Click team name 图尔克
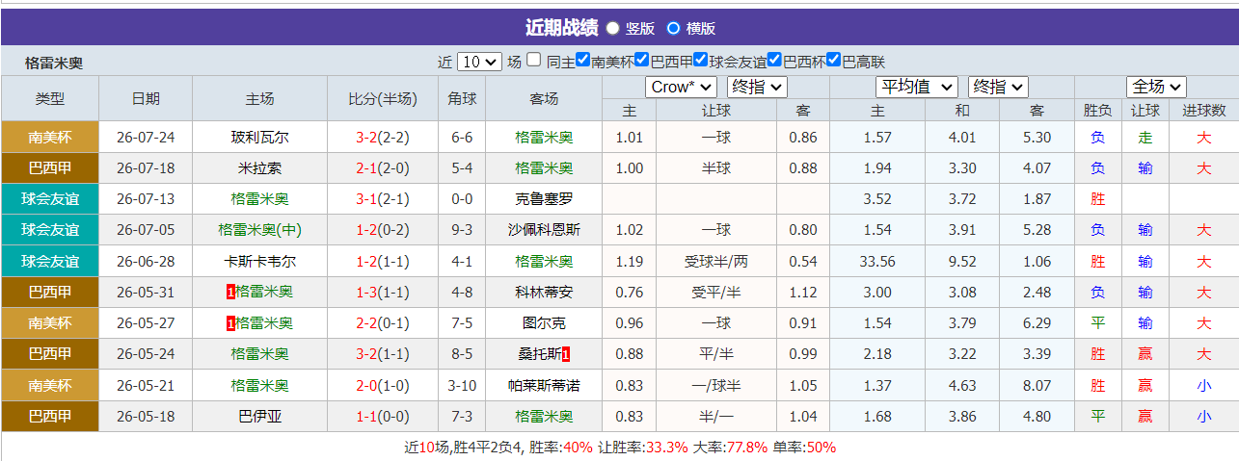The height and width of the screenshot is (461, 1239). coord(544,323)
